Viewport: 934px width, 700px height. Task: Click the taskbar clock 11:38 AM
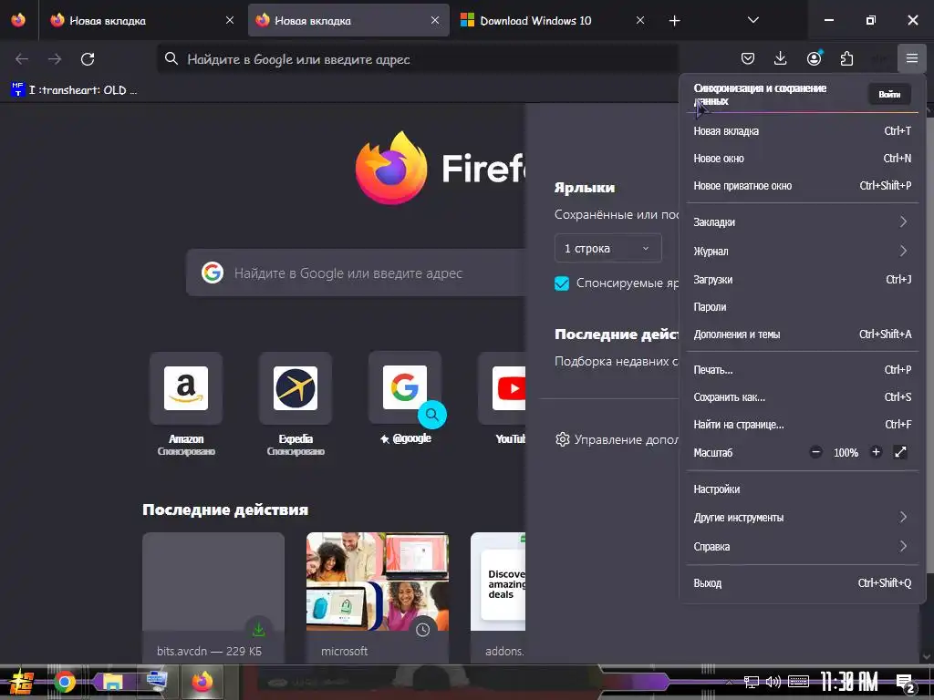[849, 682]
